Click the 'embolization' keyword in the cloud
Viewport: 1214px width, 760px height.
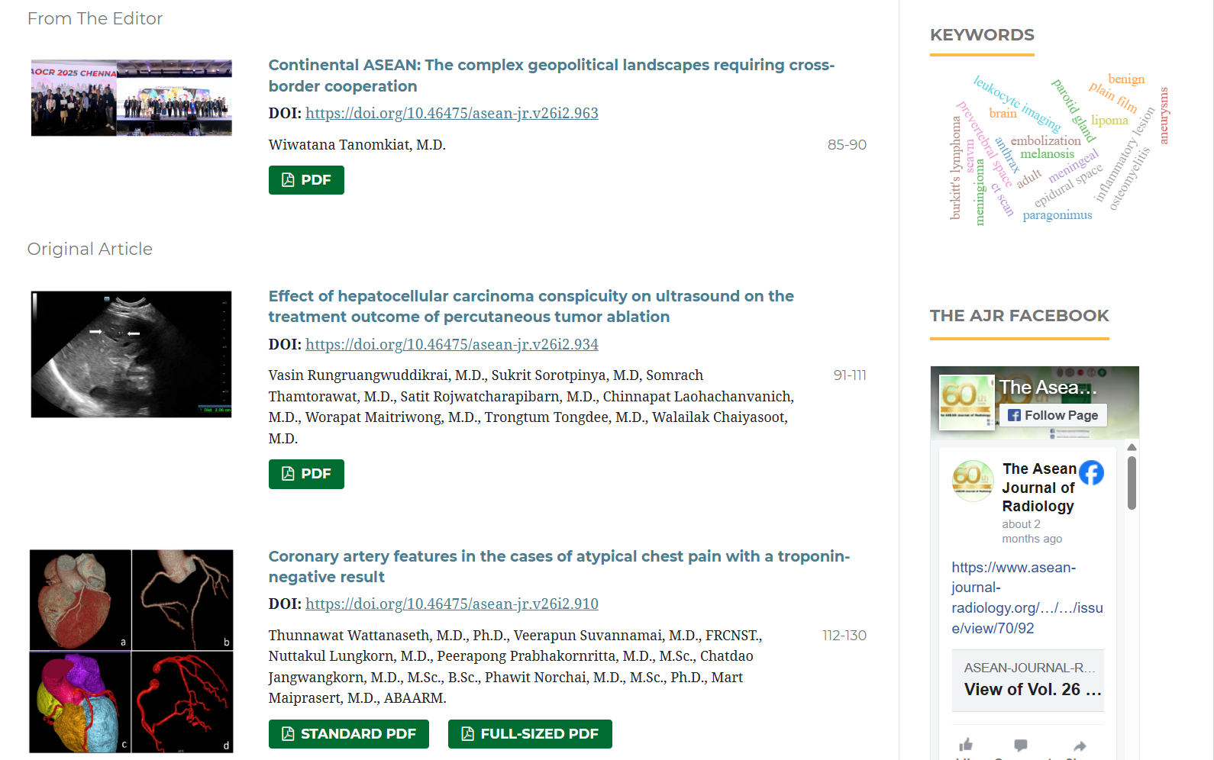point(1045,140)
